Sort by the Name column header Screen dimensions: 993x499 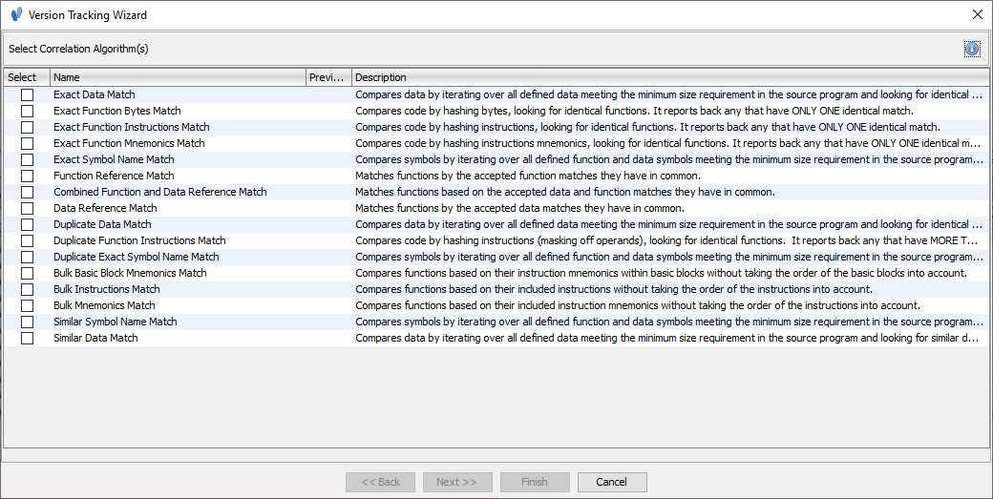178,77
